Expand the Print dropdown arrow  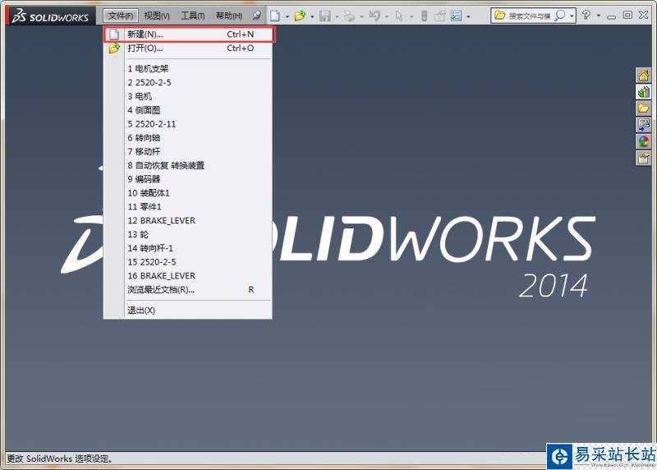[x=361, y=16]
